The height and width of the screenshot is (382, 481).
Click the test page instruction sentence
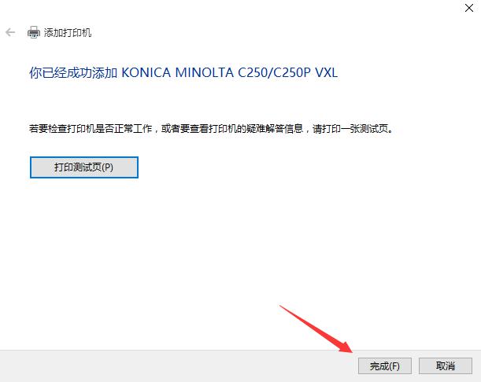pyautogui.click(x=211, y=129)
